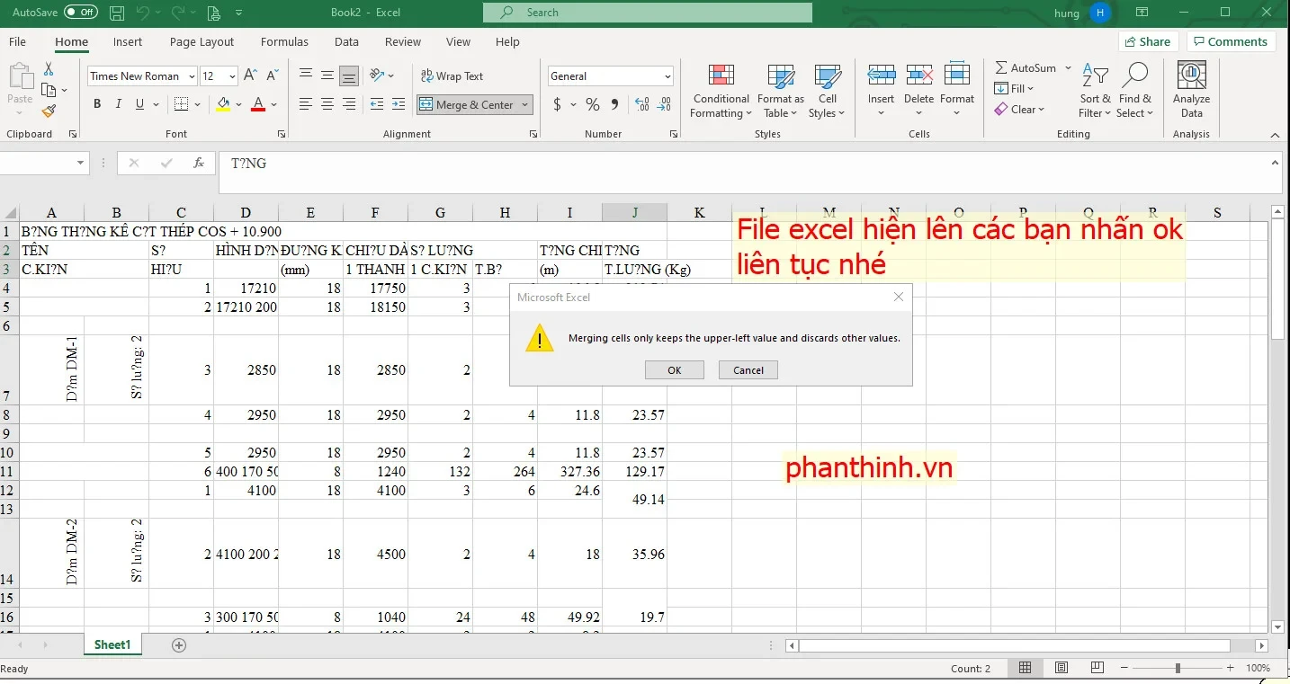Click the Format Painter brush icon

[x=49, y=111]
